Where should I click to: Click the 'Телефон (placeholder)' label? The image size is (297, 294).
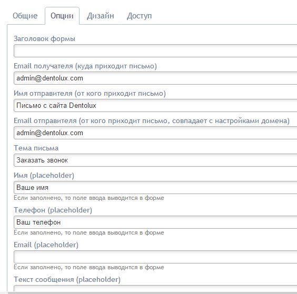[x=53, y=210]
